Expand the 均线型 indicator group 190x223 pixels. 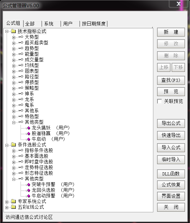[x=14, y=66]
